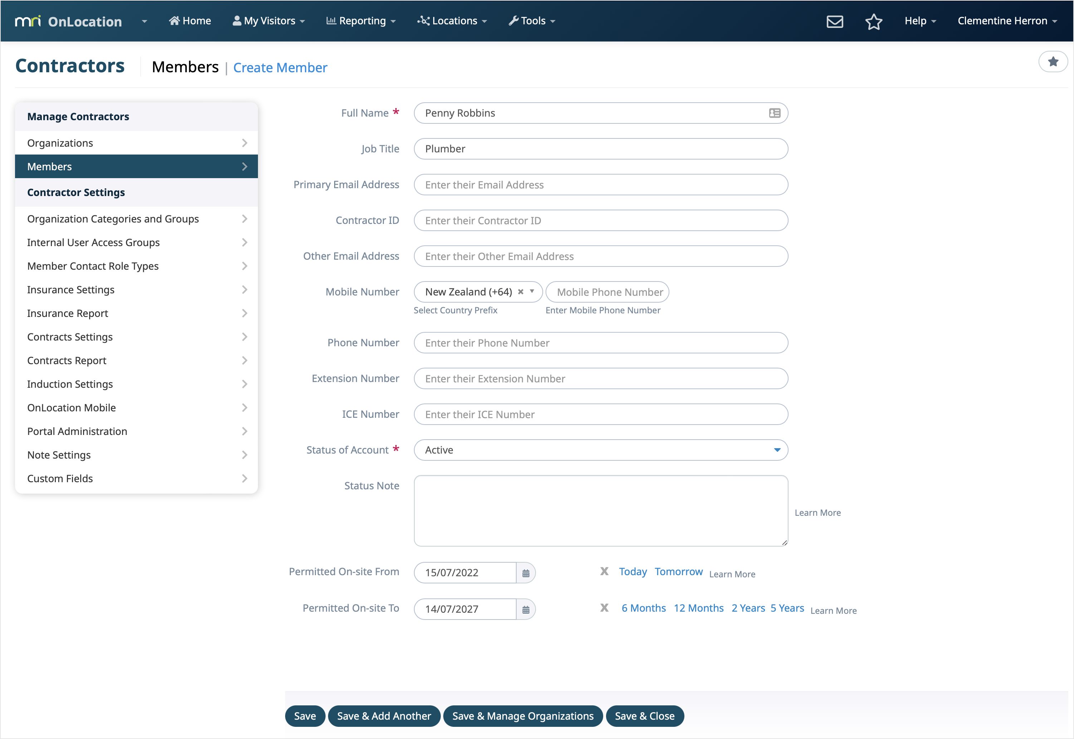Click the Status Note text area
Viewport: 1074px width, 739px height.
[601, 511]
